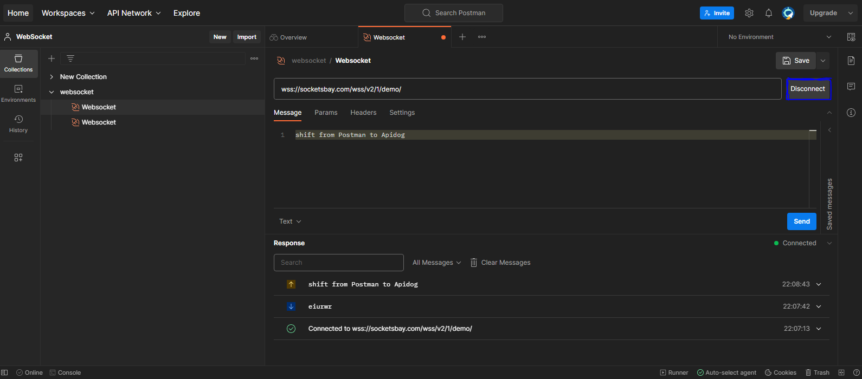
Task: Open settings gear icon in header
Action: click(x=749, y=13)
